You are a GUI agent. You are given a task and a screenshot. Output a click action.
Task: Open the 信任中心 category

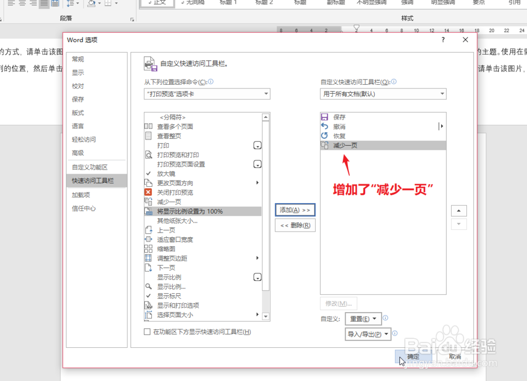[x=97, y=208]
